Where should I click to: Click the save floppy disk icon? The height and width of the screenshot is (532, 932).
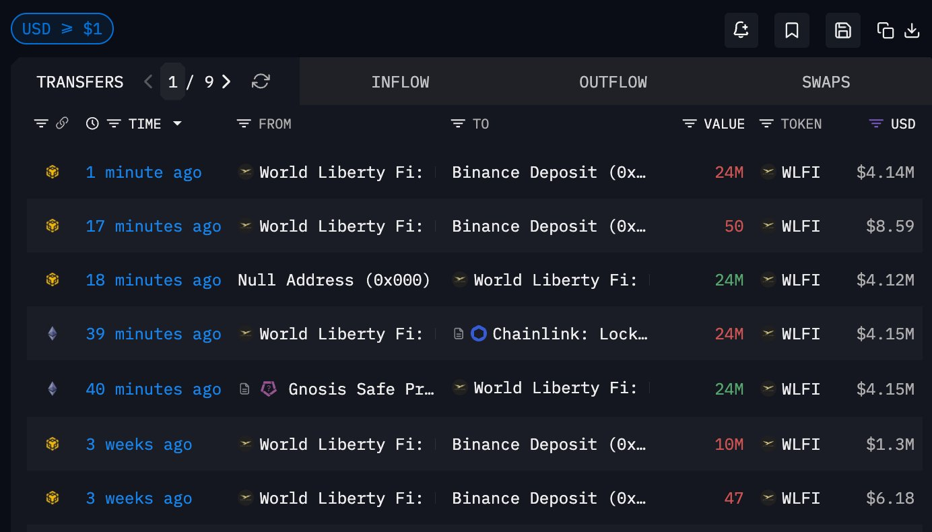(x=842, y=30)
